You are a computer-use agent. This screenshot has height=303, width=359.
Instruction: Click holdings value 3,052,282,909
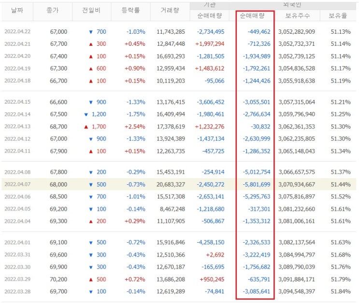point(297,31)
